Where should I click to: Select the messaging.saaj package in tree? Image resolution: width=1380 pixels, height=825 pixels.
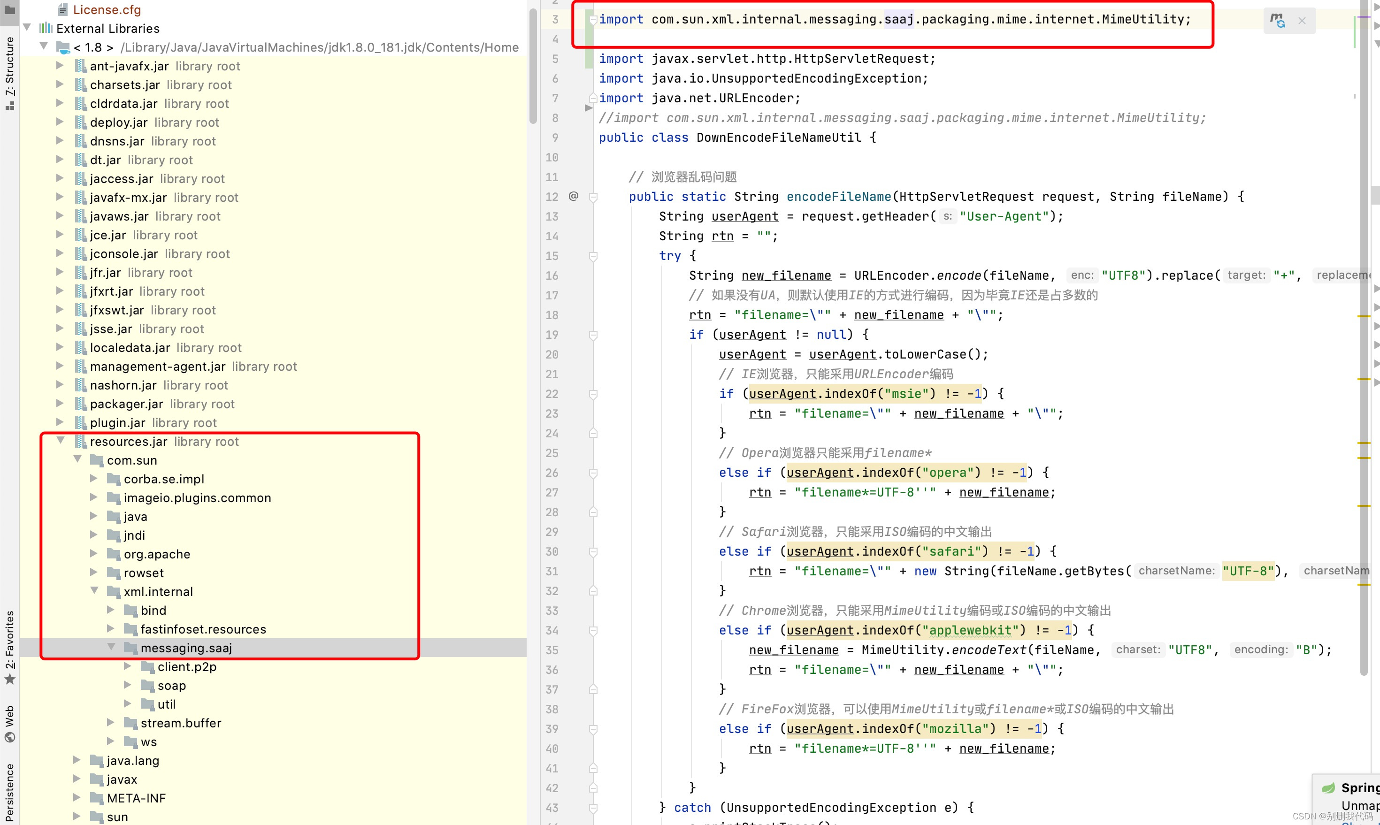pyautogui.click(x=186, y=648)
